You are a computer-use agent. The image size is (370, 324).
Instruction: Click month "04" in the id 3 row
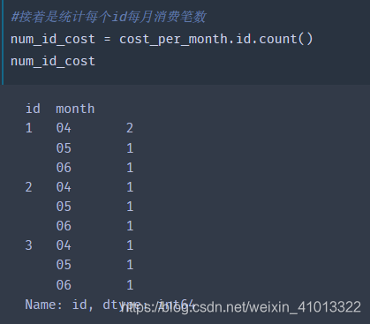coord(64,245)
